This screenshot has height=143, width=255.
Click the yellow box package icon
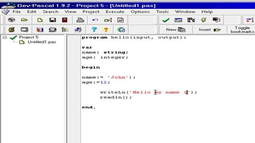12,30
